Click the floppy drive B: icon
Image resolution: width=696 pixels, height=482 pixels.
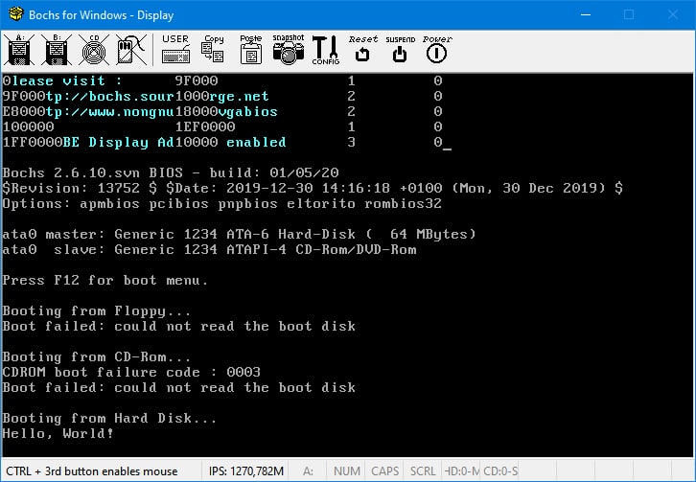[57, 50]
